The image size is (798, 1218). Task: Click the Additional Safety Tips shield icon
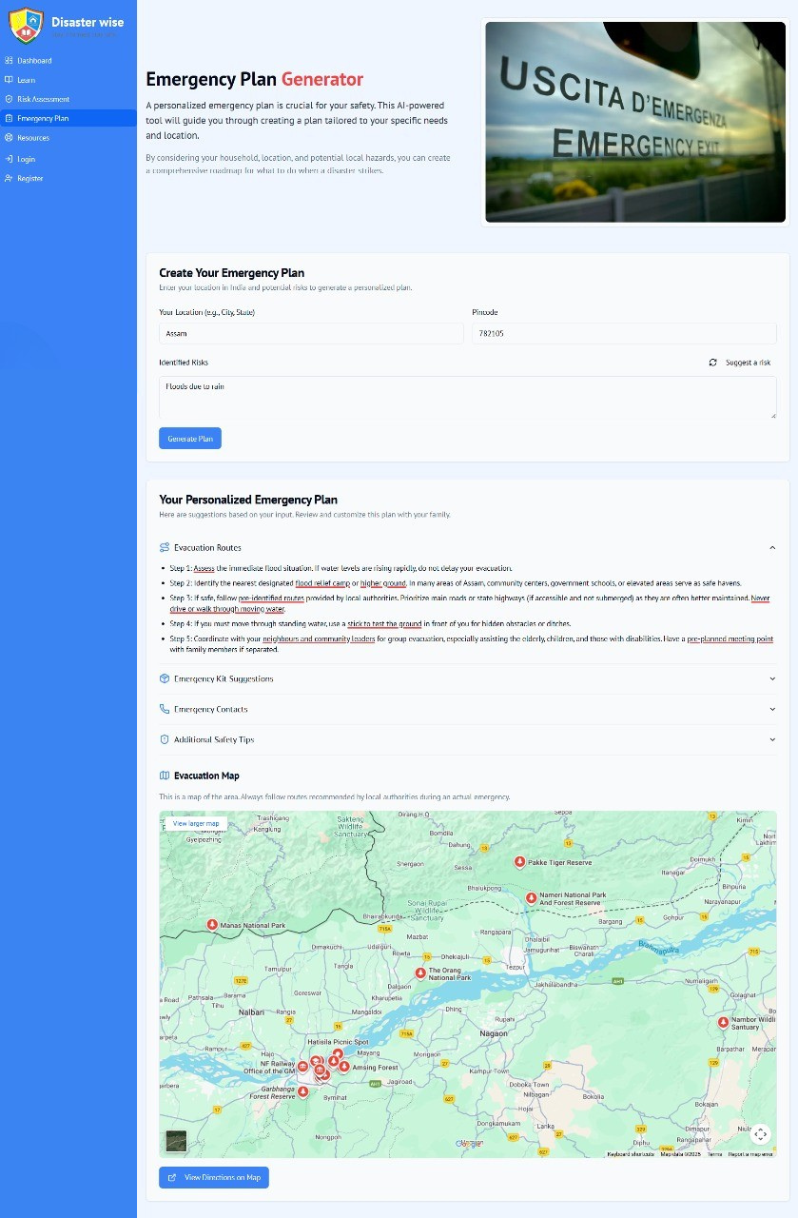165,739
